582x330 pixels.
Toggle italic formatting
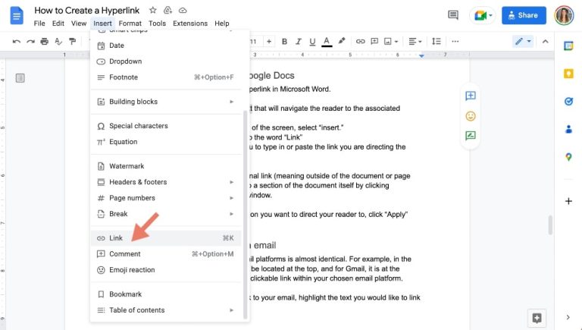click(299, 41)
